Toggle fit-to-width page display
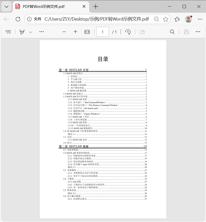Viewport: 206px width, 222px height. pos(87,32)
